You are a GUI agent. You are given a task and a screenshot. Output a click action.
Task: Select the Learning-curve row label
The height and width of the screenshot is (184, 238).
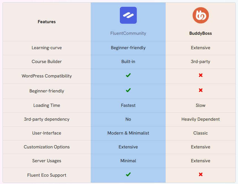click(x=47, y=48)
